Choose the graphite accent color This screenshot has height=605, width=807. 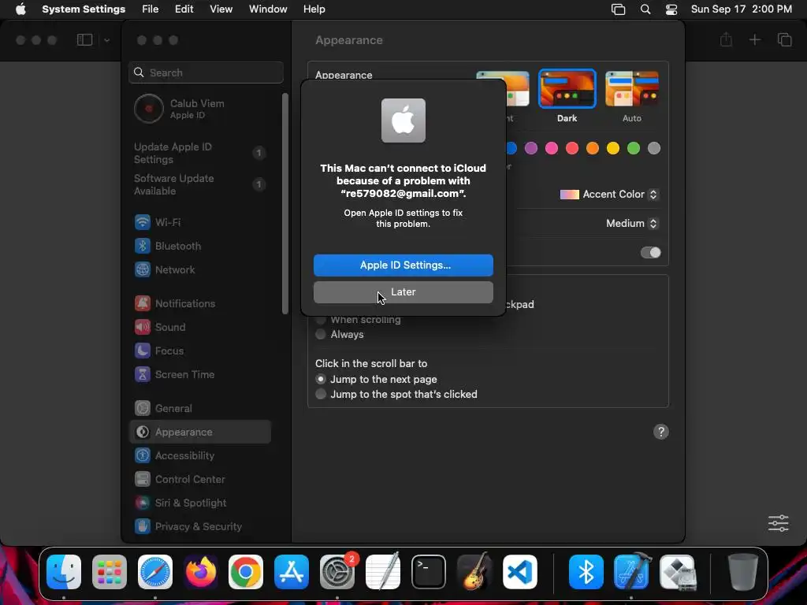(x=654, y=148)
